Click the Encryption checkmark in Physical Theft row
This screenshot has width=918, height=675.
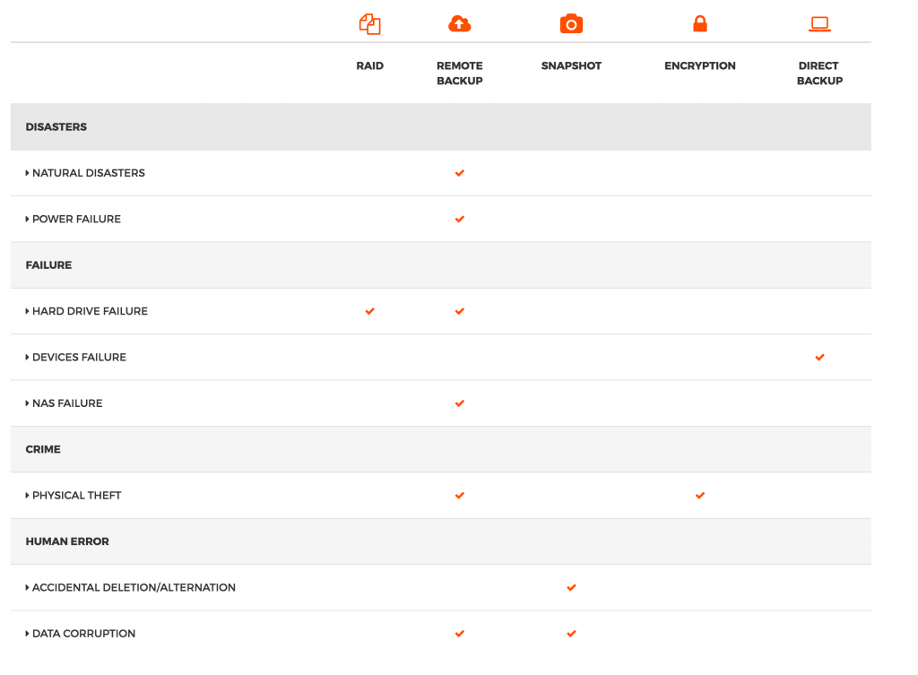tap(700, 495)
